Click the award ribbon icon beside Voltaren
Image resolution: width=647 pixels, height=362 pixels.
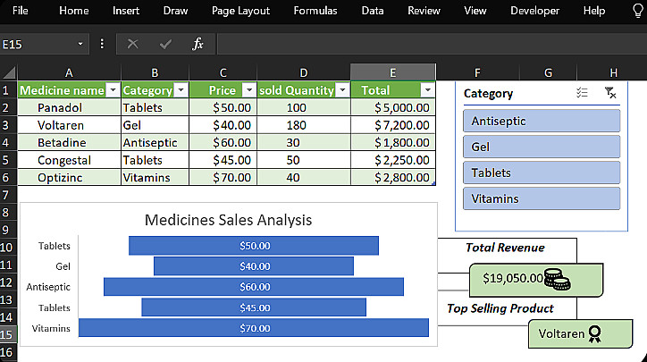coord(594,334)
